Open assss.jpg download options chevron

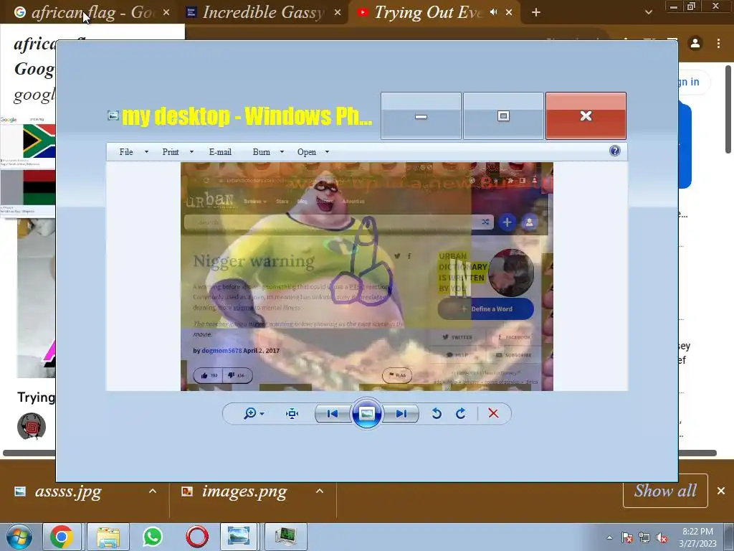153,491
